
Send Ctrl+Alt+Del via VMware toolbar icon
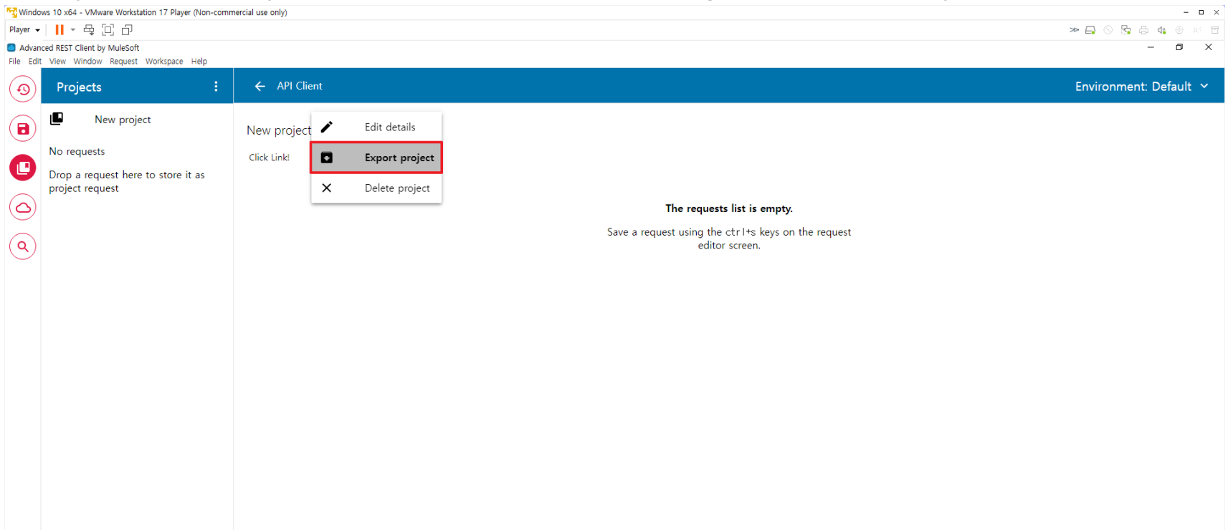tap(89, 29)
